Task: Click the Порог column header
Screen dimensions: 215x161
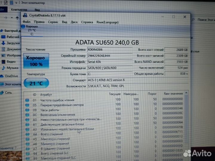Action: click(152, 94)
